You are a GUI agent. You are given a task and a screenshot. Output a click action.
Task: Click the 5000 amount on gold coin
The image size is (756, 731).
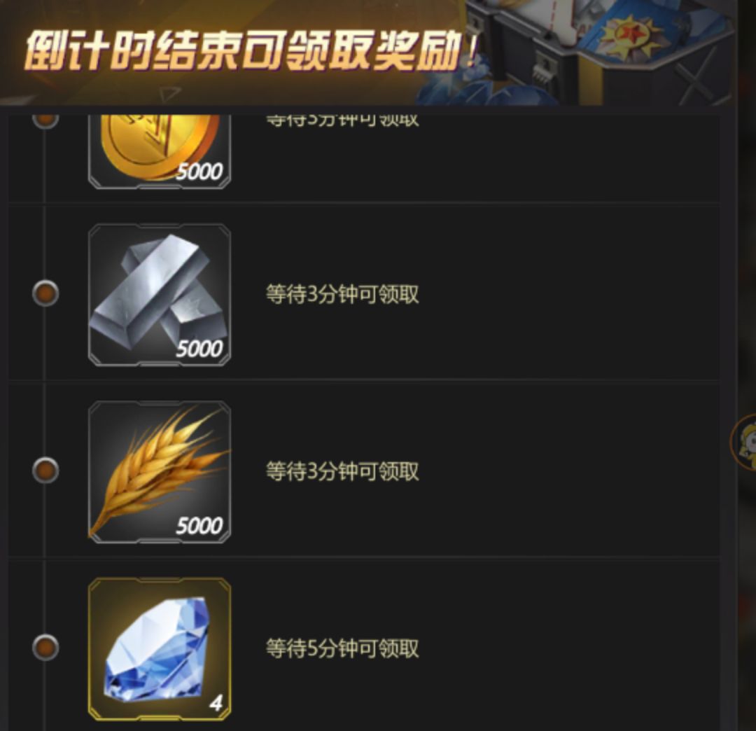tap(199, 172)
